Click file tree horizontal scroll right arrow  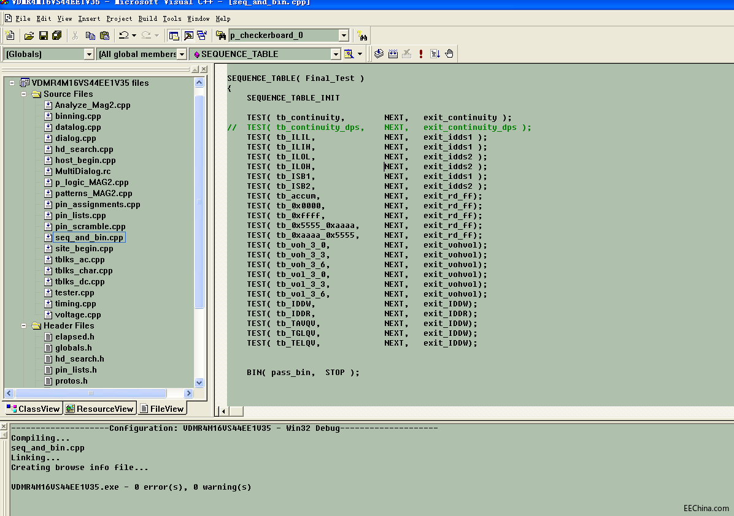[x=188, y=393]
